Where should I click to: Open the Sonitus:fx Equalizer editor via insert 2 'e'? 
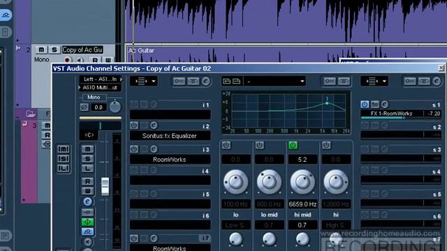coord(154,125)
